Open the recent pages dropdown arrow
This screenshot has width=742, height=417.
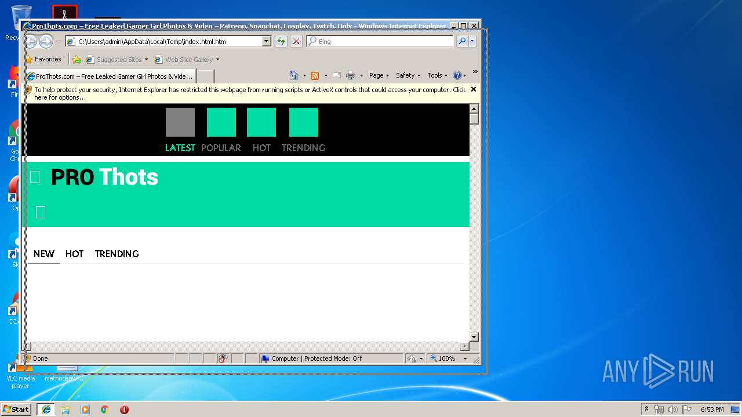pos(59,42)
